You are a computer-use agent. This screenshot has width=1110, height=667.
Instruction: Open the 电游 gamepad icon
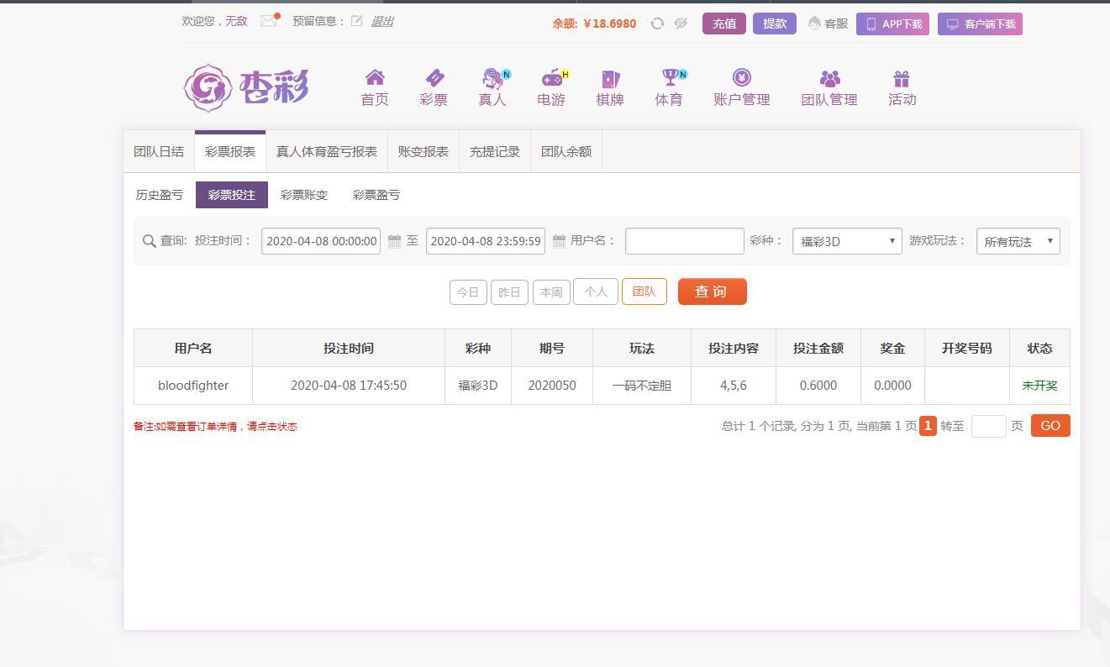click(551, 78)
